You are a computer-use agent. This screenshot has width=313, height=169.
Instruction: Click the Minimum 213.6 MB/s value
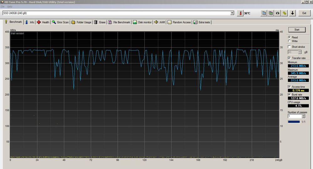[298, 66]
